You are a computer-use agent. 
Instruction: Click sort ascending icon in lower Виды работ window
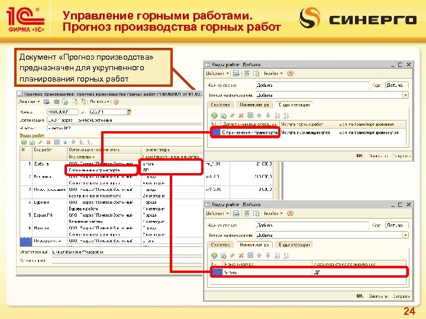coord(277,256)
